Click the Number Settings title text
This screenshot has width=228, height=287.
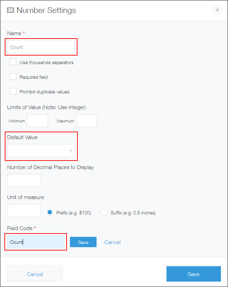click(47, 10)
